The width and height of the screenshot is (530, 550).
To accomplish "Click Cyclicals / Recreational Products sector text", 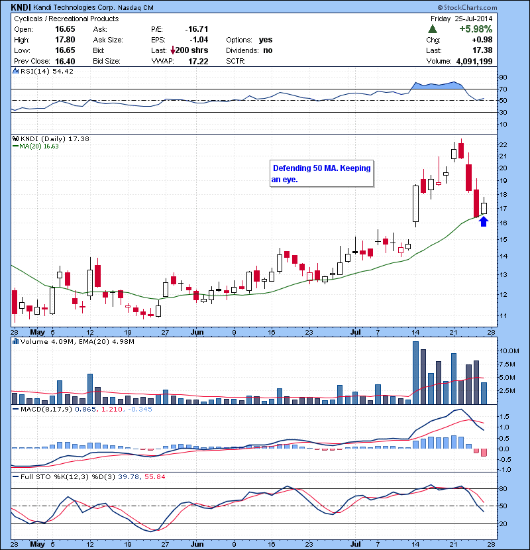I will (x=66, y=19).
